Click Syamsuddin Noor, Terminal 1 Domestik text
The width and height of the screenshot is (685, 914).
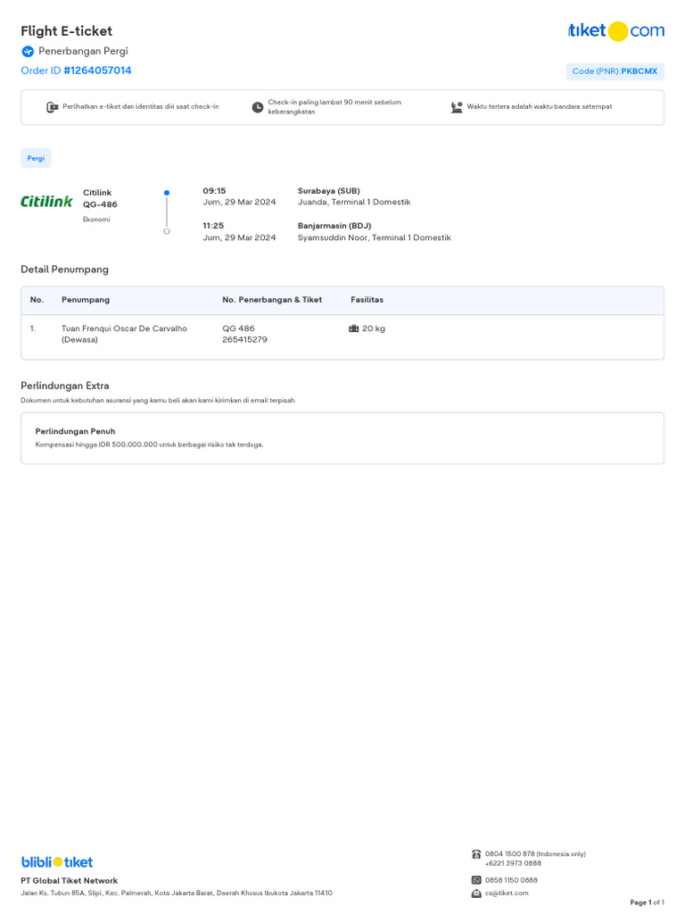[375, 237]
